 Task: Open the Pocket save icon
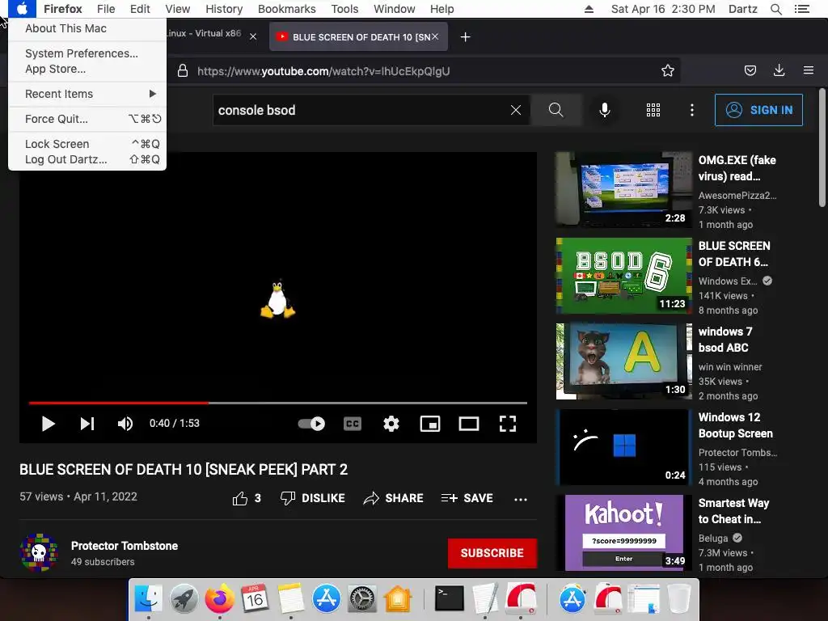pyautogui.click(x=750, y=70)
